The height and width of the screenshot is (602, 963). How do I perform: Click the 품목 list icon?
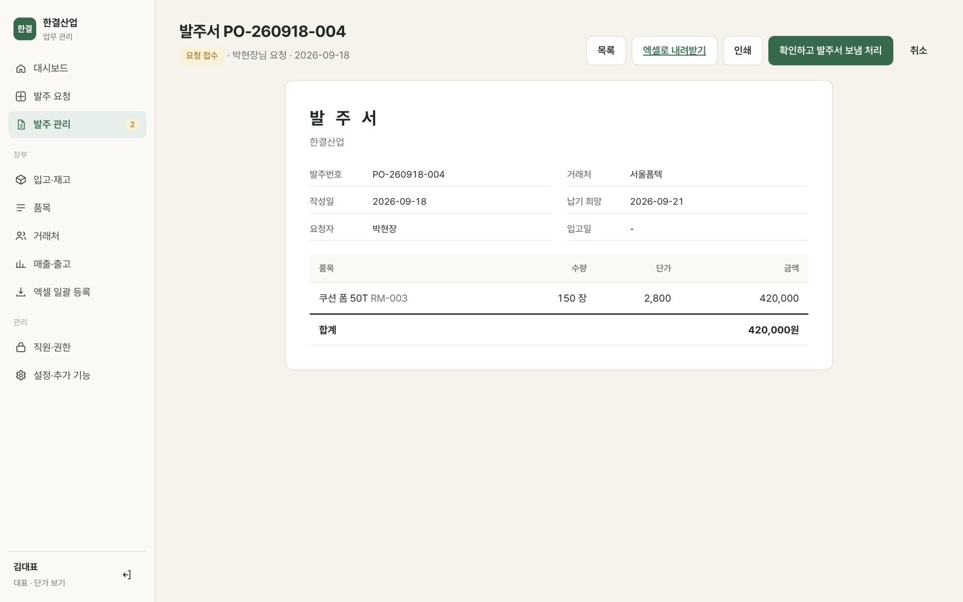point(20,208)
